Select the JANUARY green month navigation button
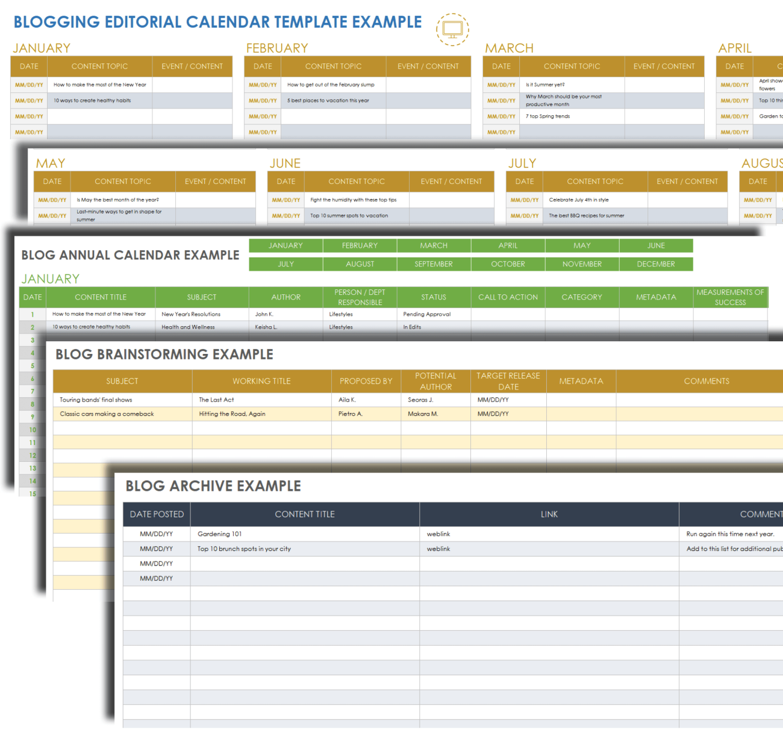This screenshot has height=738, width=783. 285,245
